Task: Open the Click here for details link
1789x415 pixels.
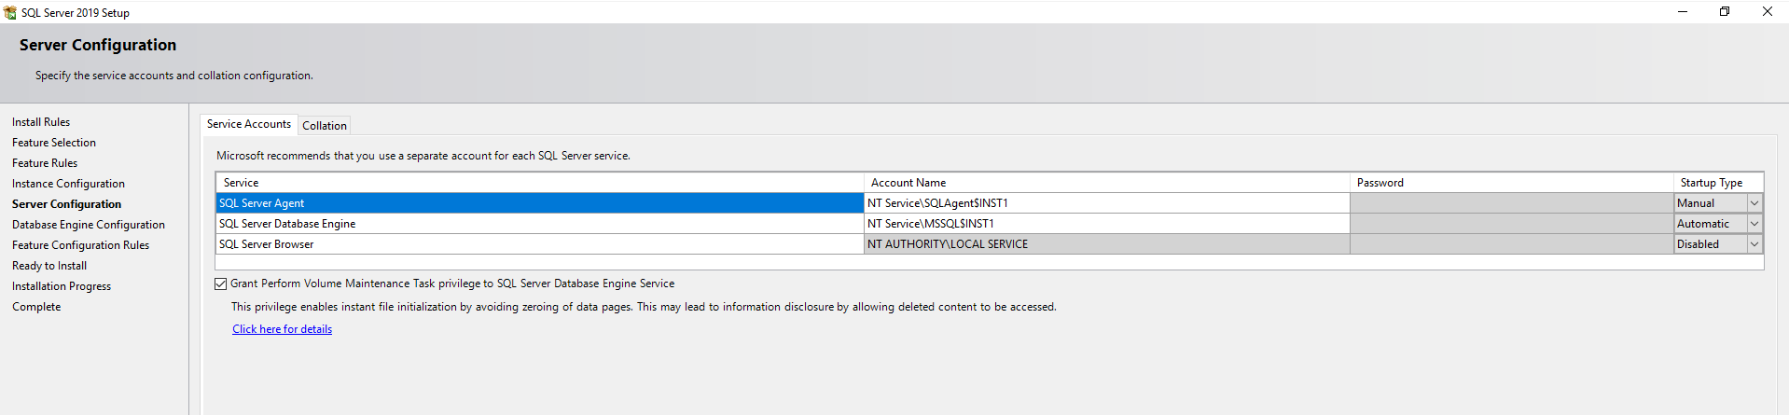Action: coord(282,329)
